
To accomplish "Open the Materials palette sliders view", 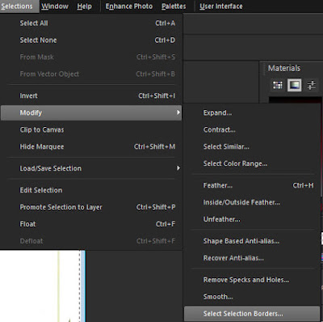I will click(312, 85).
